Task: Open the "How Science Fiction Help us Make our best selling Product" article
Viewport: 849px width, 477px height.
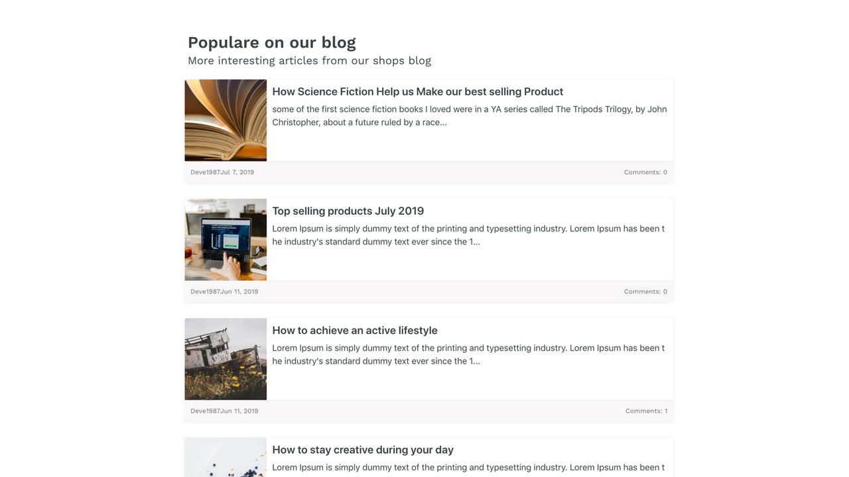Action: [417, 91]
